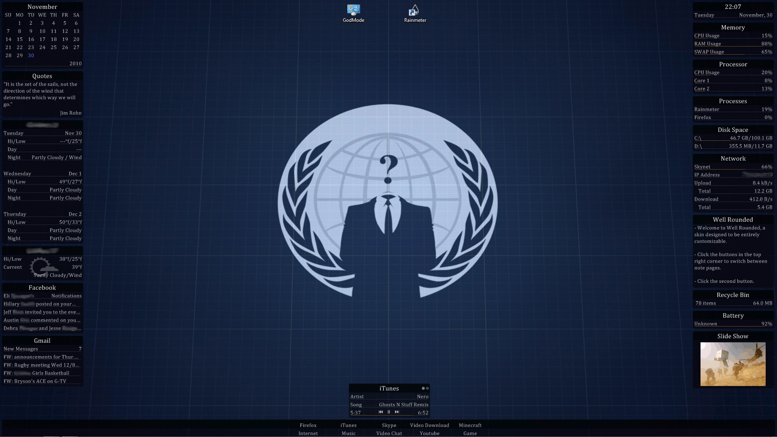Click Video Download Youtube icon
The height and width of the screenshot is (437, 777).
[x=429, y=429]
